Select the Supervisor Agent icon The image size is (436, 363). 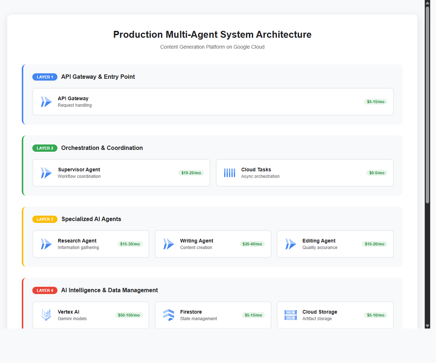pos(46,173)
